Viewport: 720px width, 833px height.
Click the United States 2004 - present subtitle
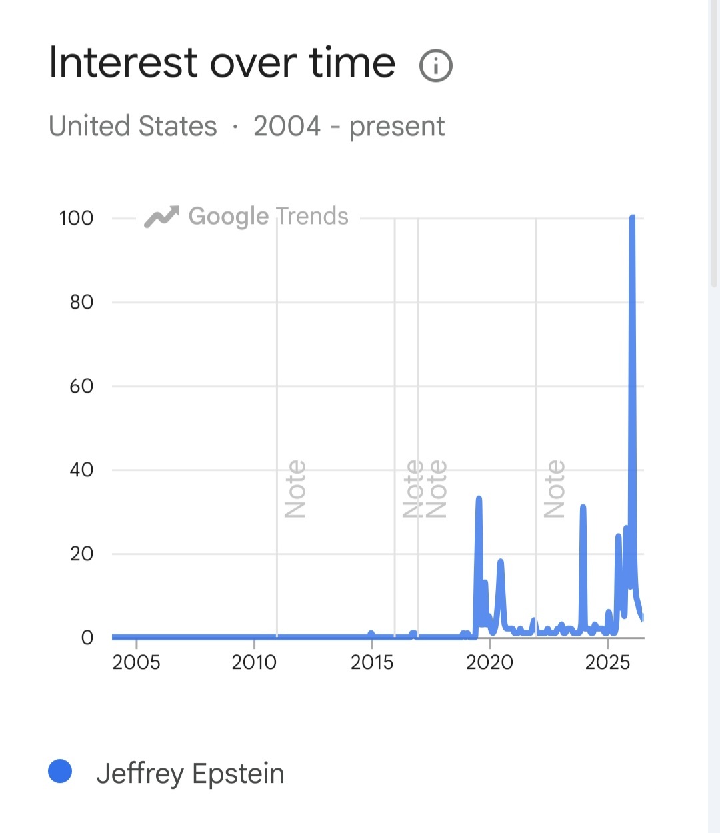click(247, 126)
